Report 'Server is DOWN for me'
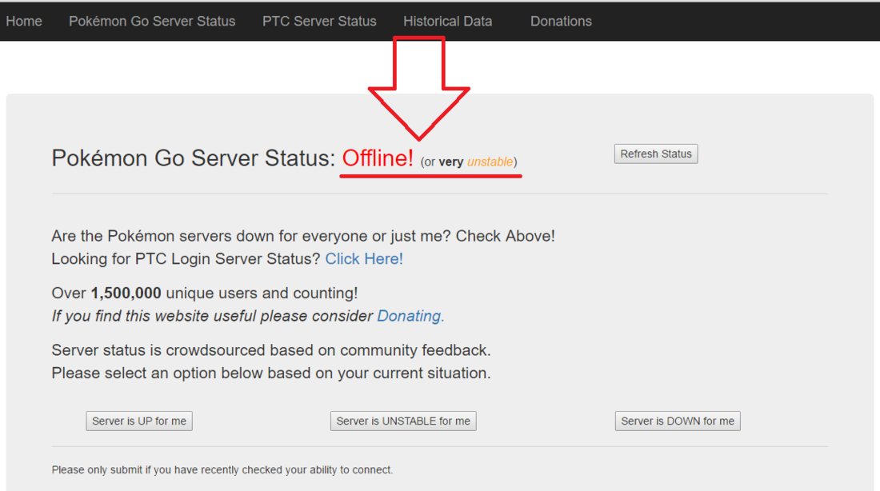Image resolution: width=880 pixels, height=491 pixels. coord(678,421)
